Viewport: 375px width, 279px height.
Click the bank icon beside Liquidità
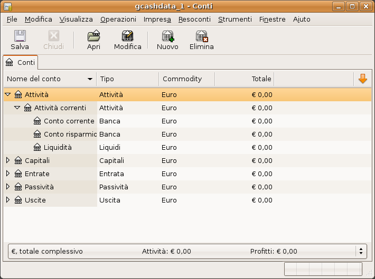coord(37,147)
